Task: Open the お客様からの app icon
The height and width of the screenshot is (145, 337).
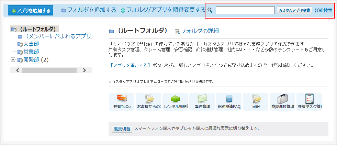Action: pyautogui.click(x=149, y=99)
